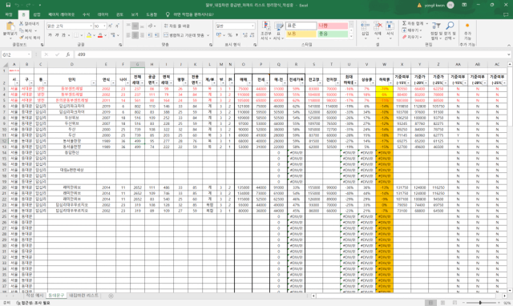Toggle top vertical alignment
This screenshot has height=306, width=513.
128,26
